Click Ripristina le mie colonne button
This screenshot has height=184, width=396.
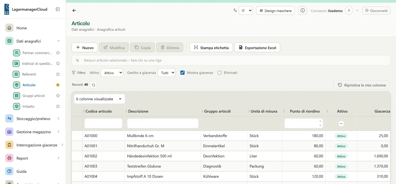(x=362, y=85)
